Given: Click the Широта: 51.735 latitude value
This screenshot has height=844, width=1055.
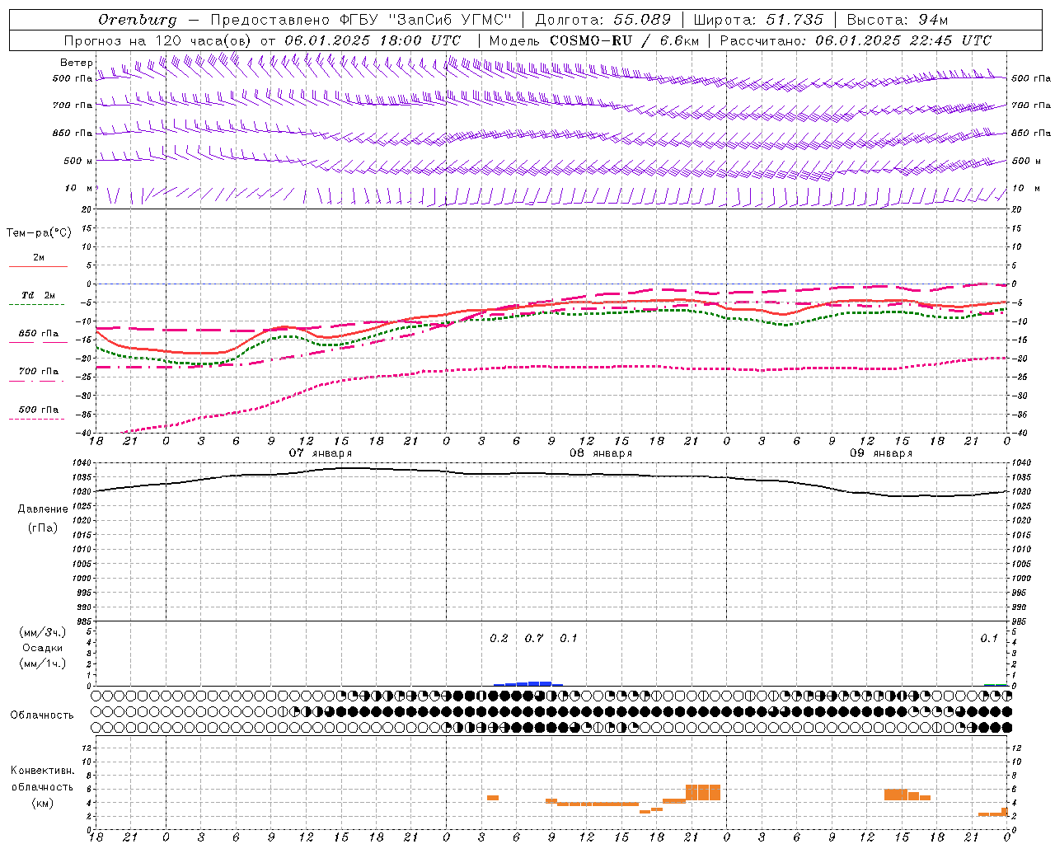Looking at the screenshot, I should tap(758, 20).
